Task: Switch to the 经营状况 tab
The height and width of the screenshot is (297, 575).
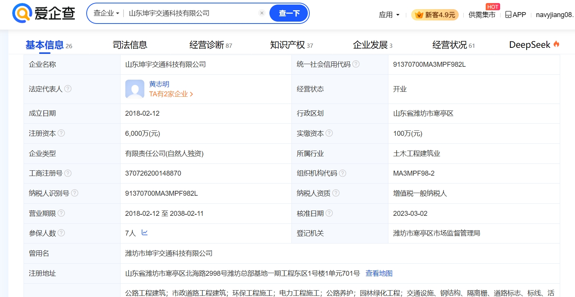Action: [453, 45]
